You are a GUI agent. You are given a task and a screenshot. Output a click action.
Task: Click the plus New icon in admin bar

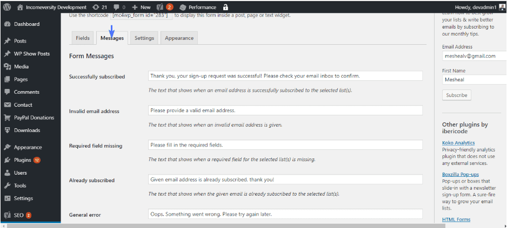pyautogui.click(x=135, y=7)
